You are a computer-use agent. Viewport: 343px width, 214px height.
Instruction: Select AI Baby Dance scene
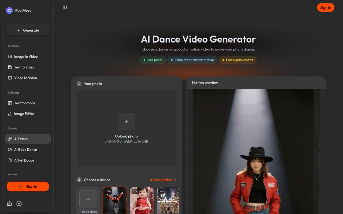pyautogui.click(x=28, y=150)
